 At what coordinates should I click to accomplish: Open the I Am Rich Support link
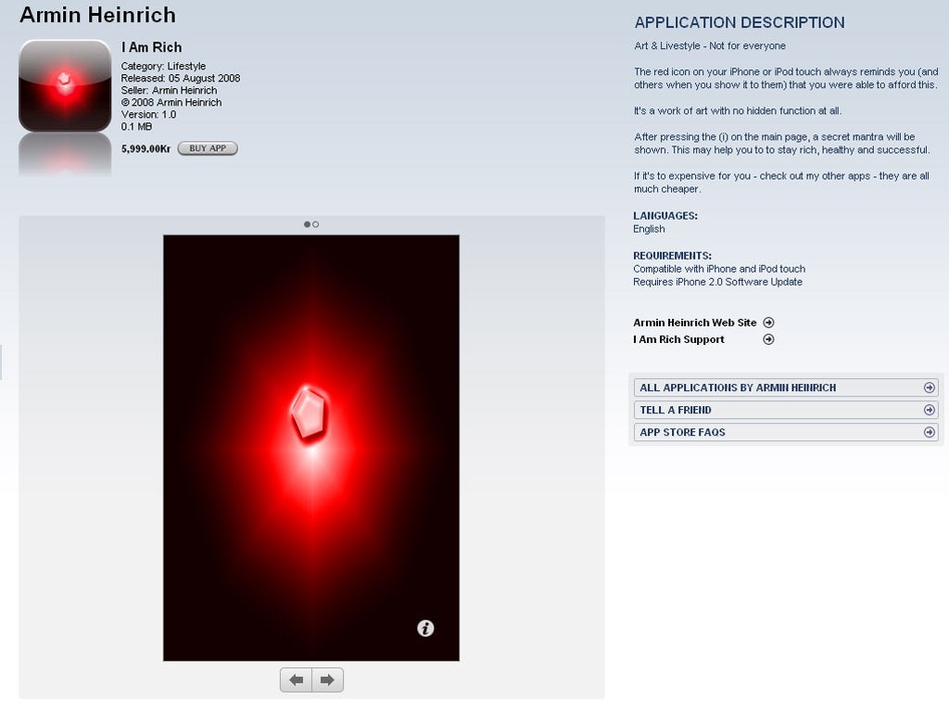[678, 339]
